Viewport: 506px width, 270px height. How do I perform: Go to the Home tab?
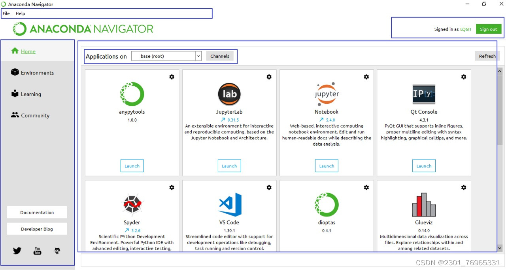[x=37, y=51]
